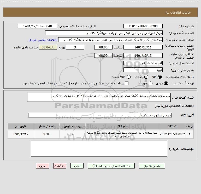Click the پاسخ به نیاز button
This screenshot has height=194, width=201.
pos(152,166)
